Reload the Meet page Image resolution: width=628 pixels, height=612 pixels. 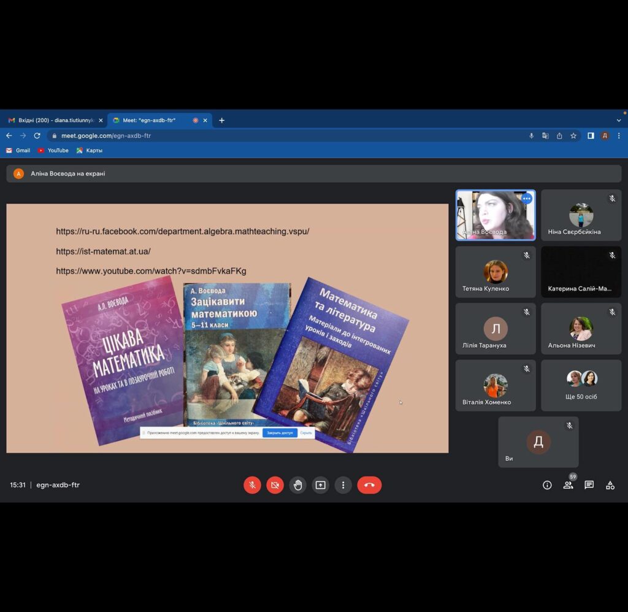37,136
